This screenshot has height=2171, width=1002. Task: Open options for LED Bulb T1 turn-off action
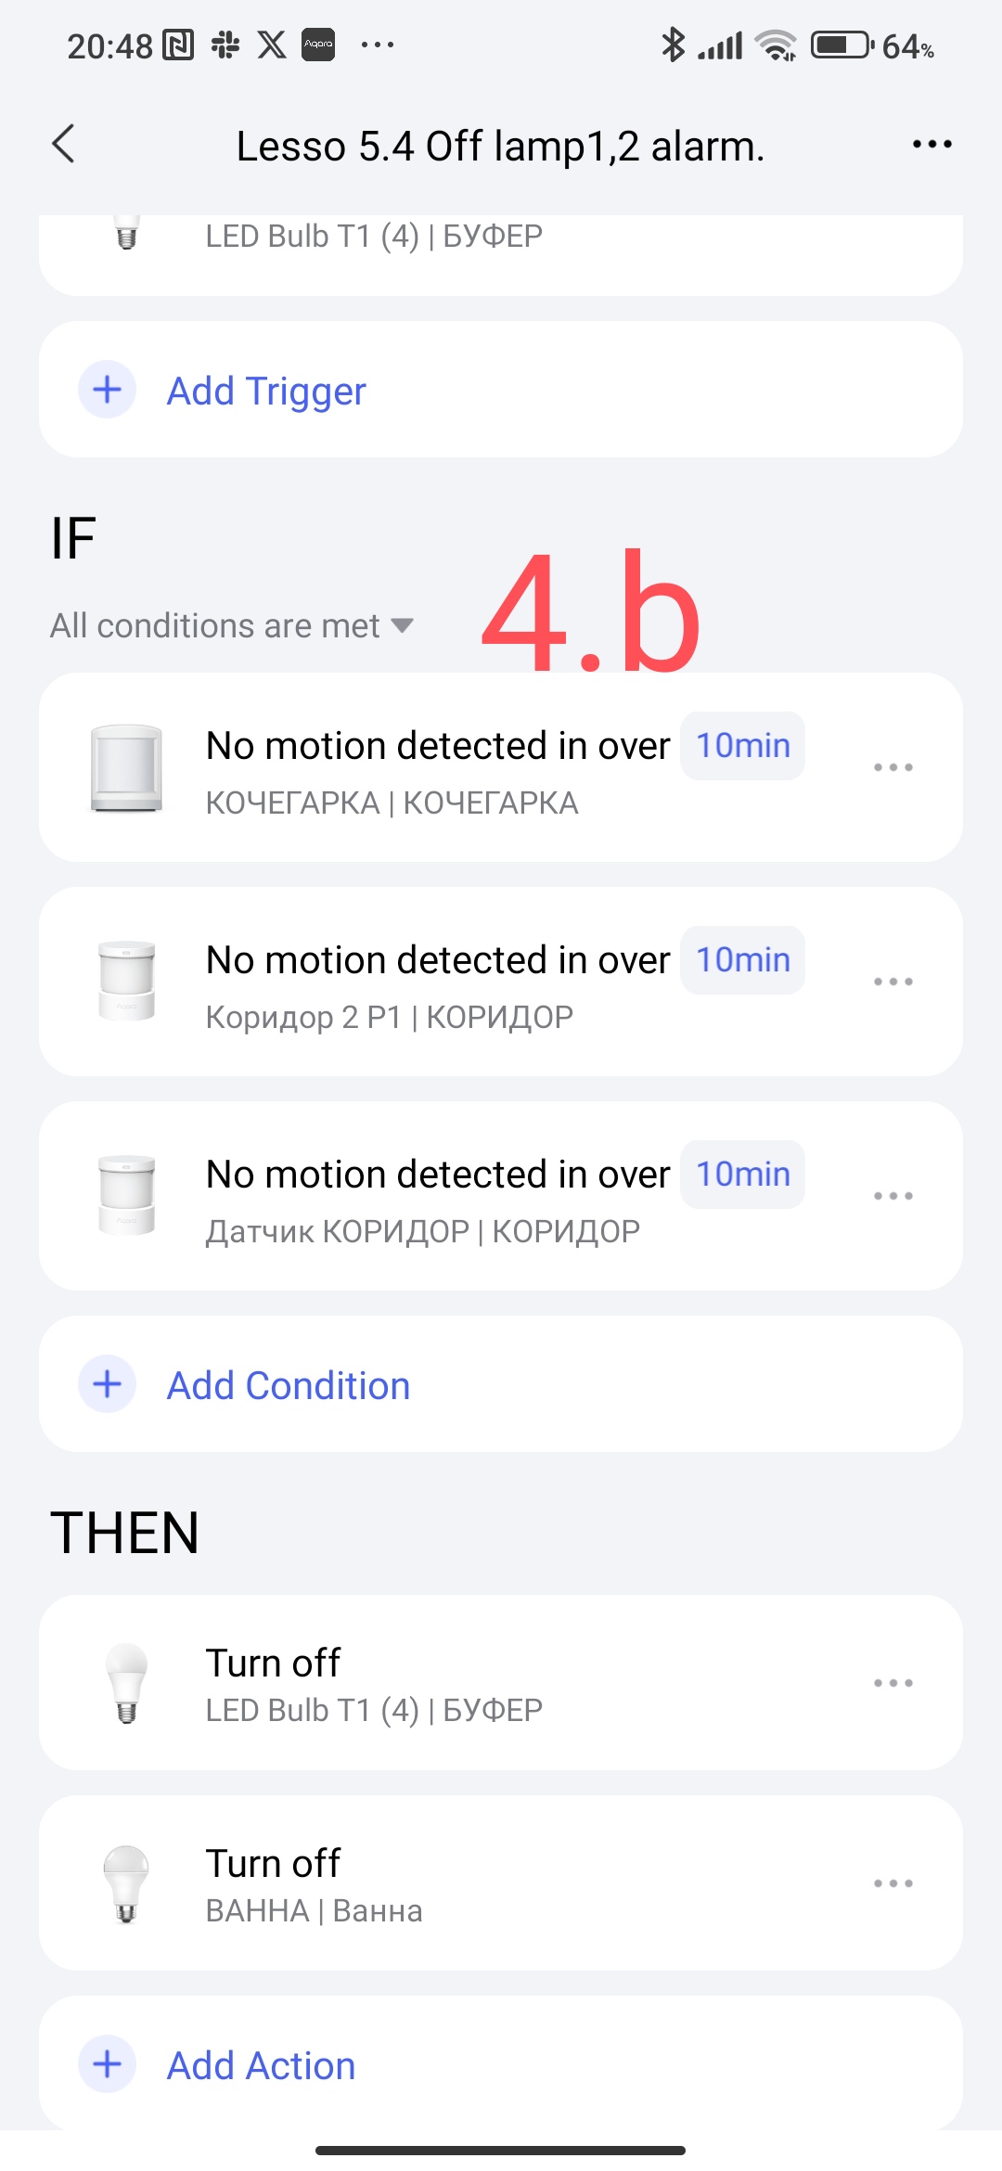893,1683
